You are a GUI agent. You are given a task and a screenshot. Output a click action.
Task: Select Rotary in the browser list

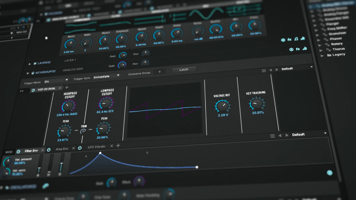coord(337,44)
